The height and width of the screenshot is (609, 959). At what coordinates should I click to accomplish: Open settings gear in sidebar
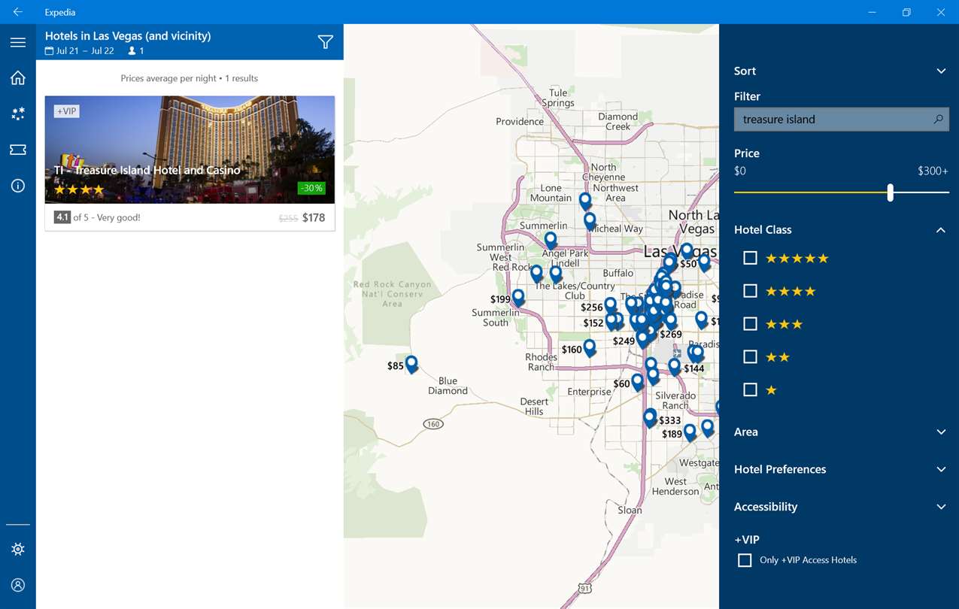coord(18,550)
